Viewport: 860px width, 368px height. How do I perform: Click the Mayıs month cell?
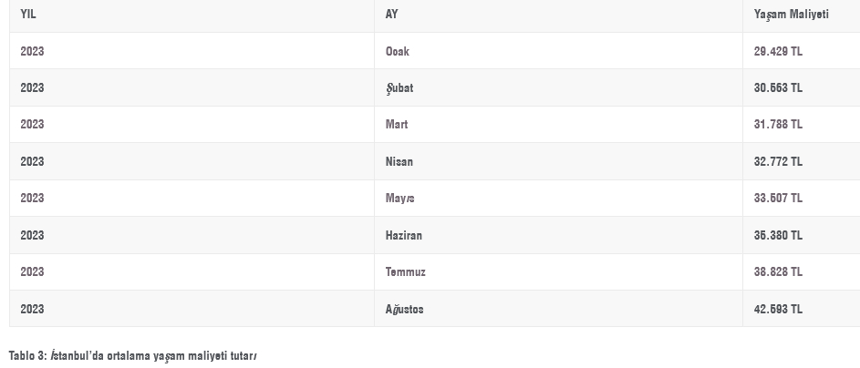[x=400, y=199]
